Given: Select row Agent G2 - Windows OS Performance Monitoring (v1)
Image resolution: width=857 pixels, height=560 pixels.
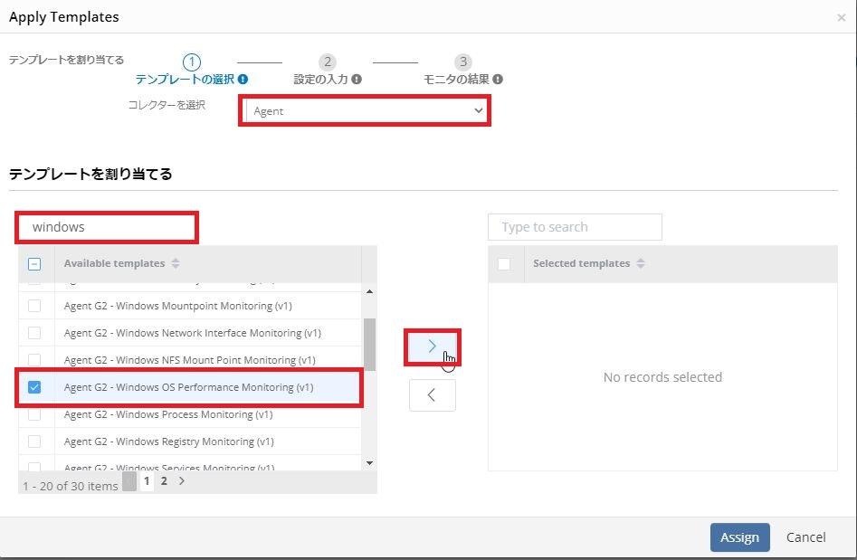Looking at the screenshot, I should tap(190, 387).
